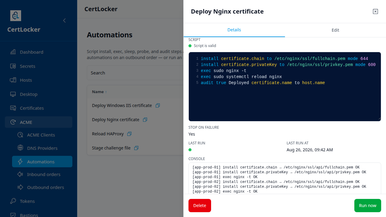Click the Tokens key icon
The height and width of the screenshot is (217, 386).
coord(13,201)
